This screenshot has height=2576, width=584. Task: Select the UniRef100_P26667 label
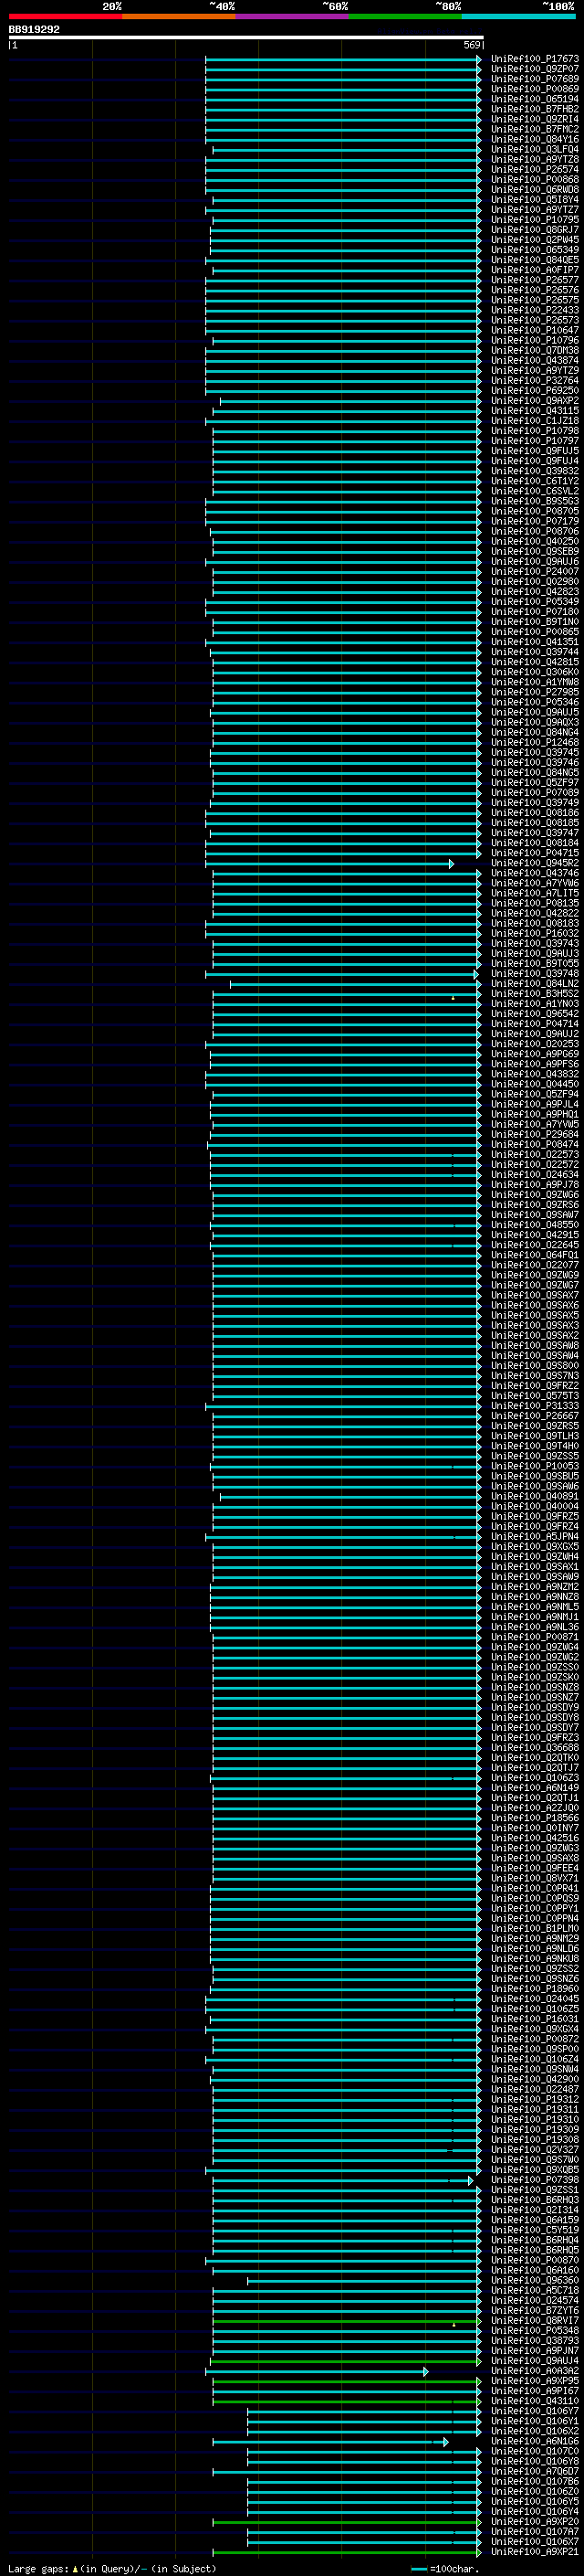click(x=534, y=1416)
